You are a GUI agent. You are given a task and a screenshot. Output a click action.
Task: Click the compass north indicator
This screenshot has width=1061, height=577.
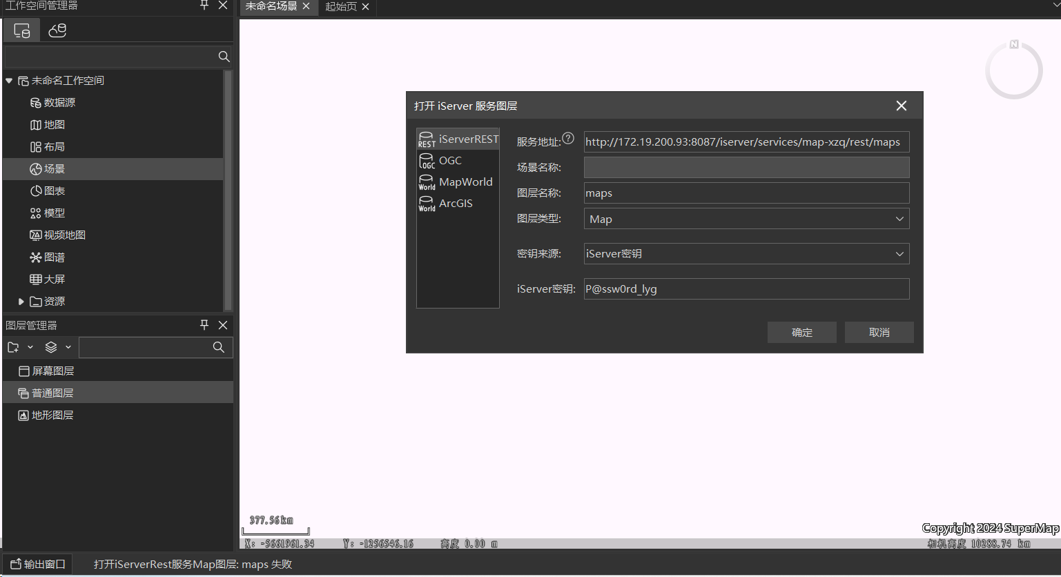[x=1013, y=44]
